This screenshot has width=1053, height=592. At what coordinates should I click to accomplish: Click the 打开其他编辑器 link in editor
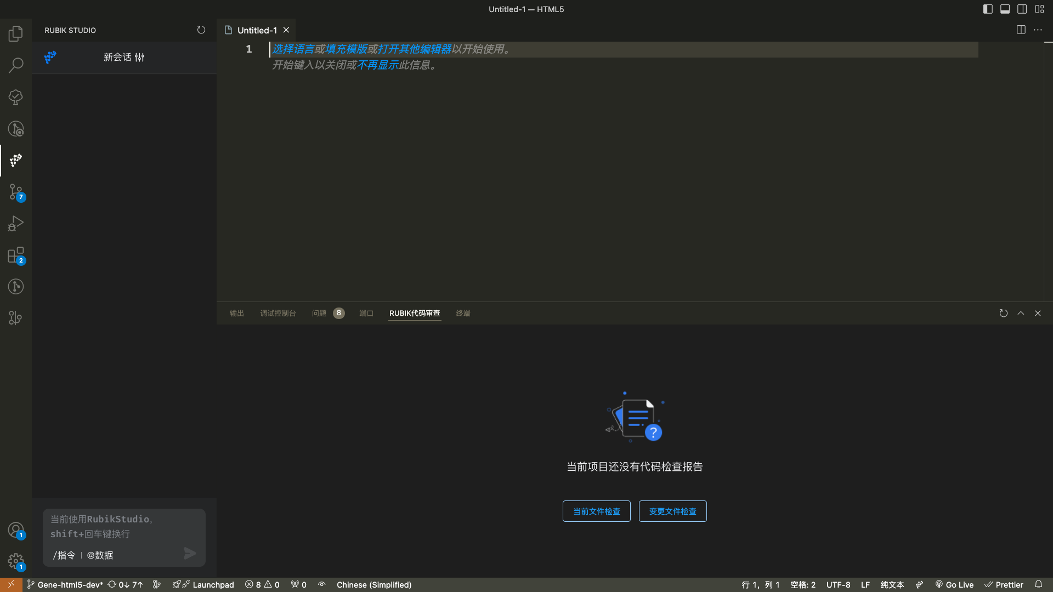pos(415,49)
